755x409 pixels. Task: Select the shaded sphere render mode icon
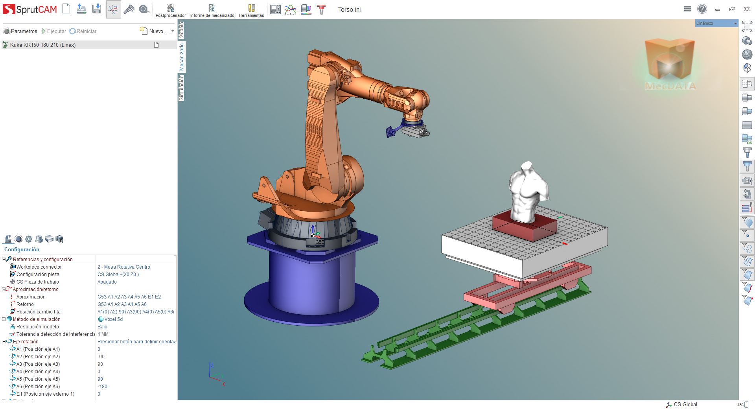747,55
